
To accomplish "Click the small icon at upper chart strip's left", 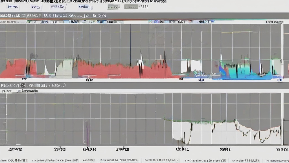I will click(x=29, y=22).
